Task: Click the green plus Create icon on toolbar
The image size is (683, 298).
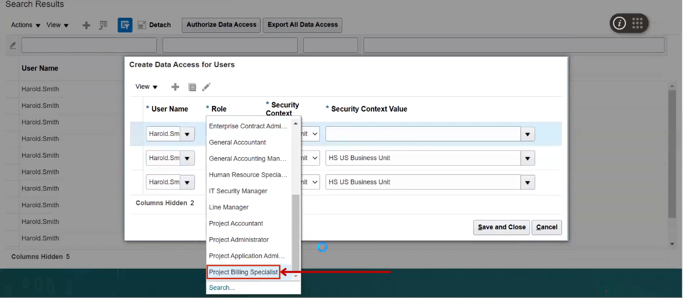Action: click(x=86, y=24)
